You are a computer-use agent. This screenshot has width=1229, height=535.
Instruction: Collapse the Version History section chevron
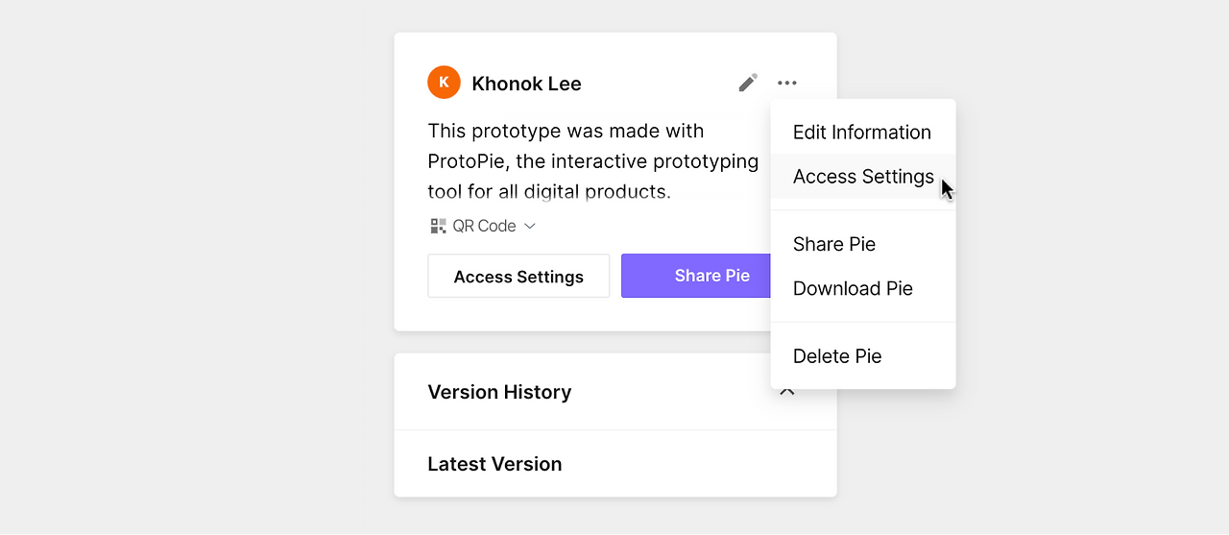click(787, 392)
